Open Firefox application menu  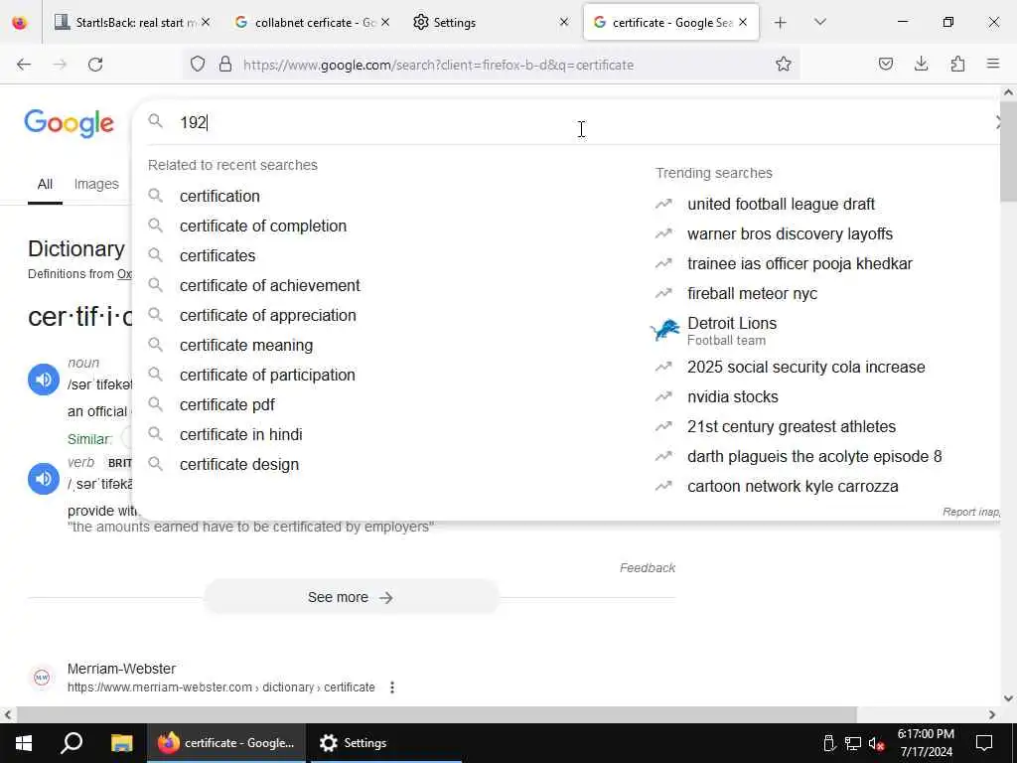point(992,65)
